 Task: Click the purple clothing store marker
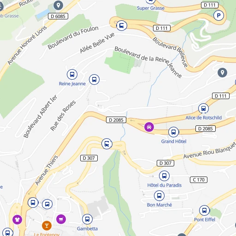point(17,219)
